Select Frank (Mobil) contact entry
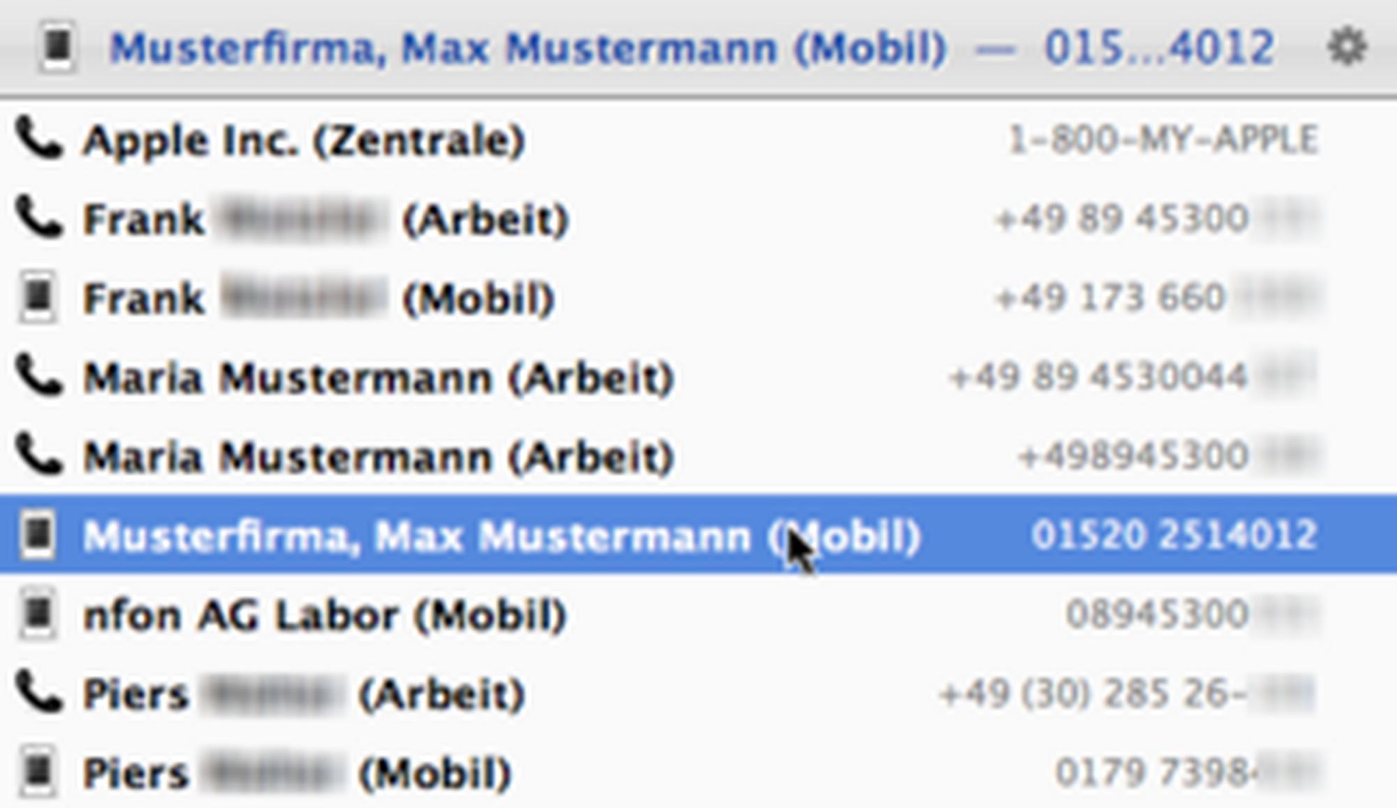Image resolution: width=1397 pixels, height=808 pixels. coord(319,298)
